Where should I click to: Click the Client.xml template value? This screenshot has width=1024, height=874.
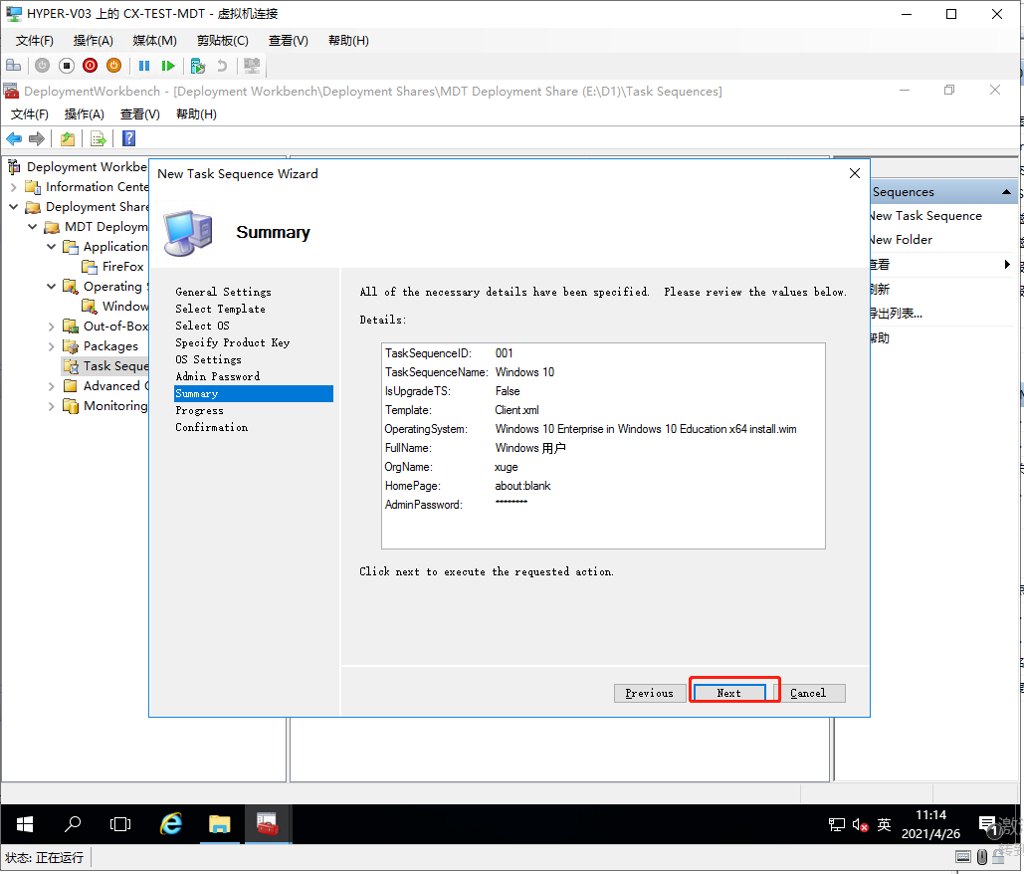click(x=516, y=410)
